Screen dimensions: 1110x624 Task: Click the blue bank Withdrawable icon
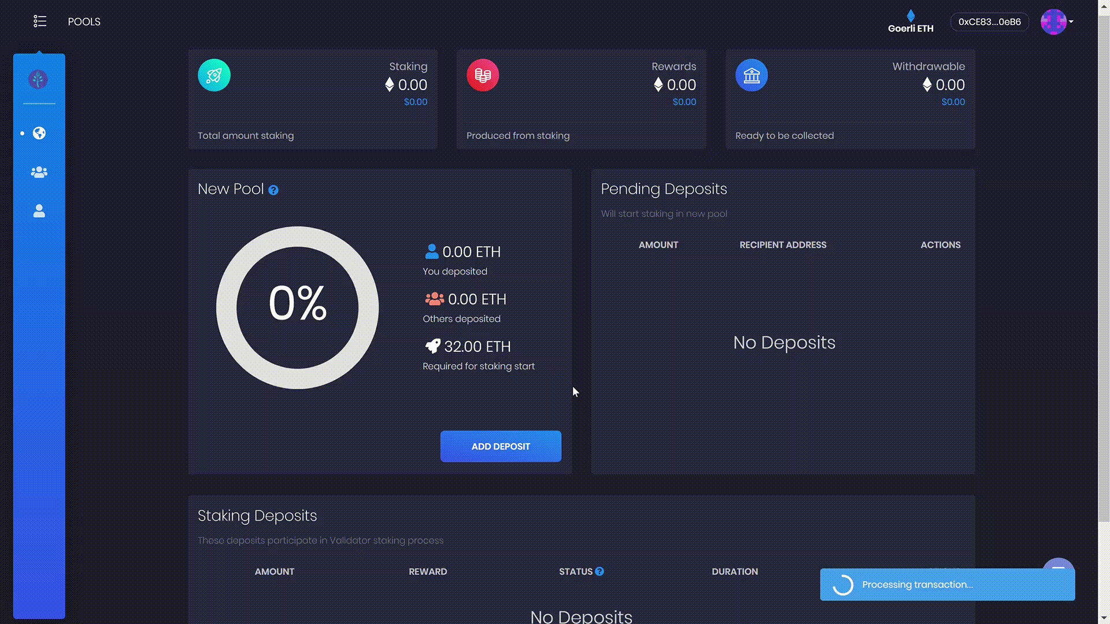752,75
